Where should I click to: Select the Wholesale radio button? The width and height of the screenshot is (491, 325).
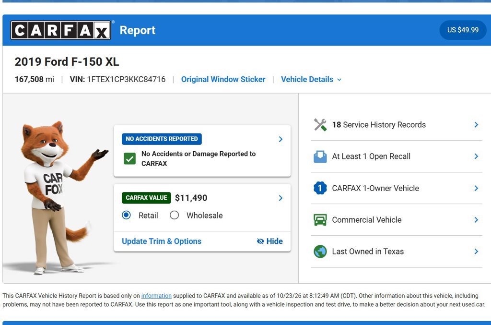coord(174,215)
